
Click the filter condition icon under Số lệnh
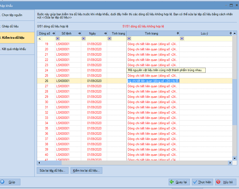[x=58, y=39]
